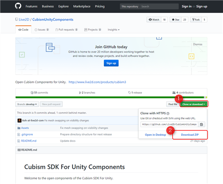Click the stargazers count 23
This screenshot has width=223, height=184.
(185, 20)
